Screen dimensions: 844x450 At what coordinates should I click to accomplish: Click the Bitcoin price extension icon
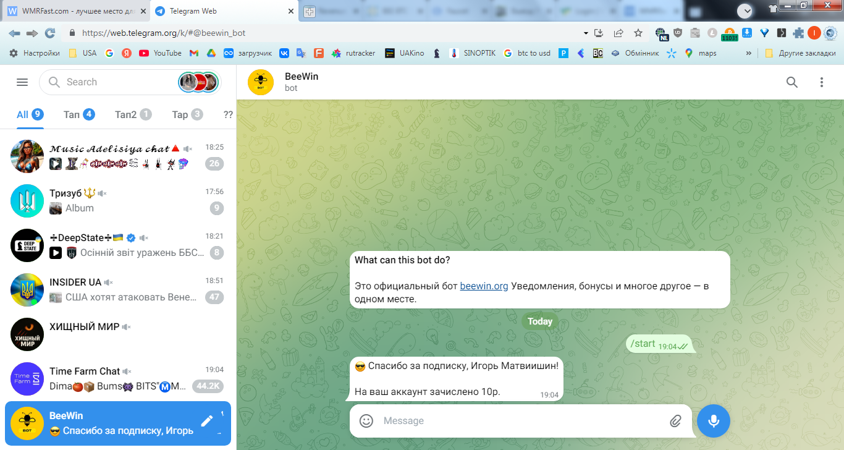[x=730, y=34]
